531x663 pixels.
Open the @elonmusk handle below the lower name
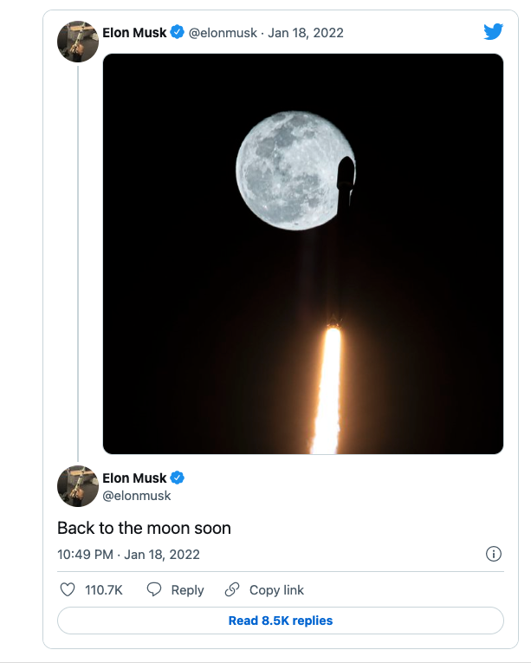[137, 496]
